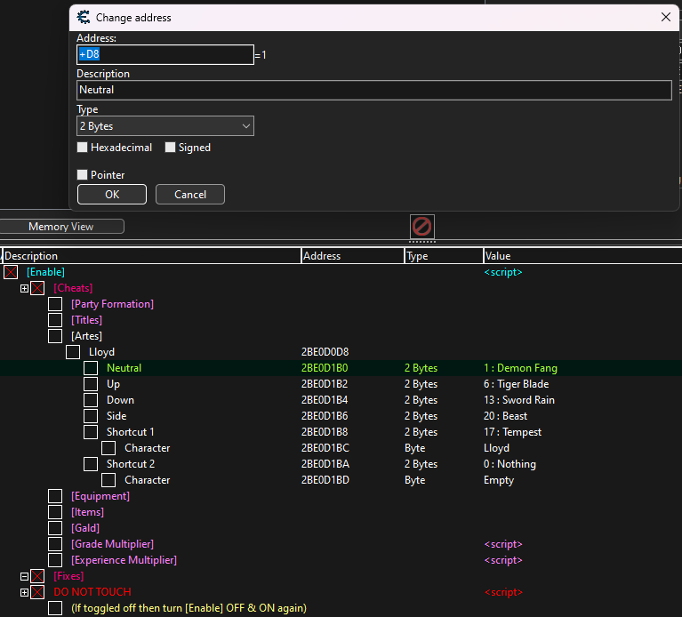Tick the Shortcut 1 checkbox
Viewport: 682px width, 617px height.
tap(91, 432)
